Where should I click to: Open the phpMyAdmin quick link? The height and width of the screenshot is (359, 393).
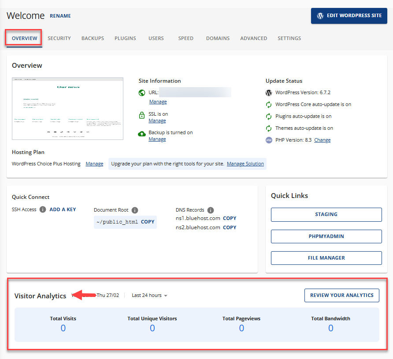(326, 236)
